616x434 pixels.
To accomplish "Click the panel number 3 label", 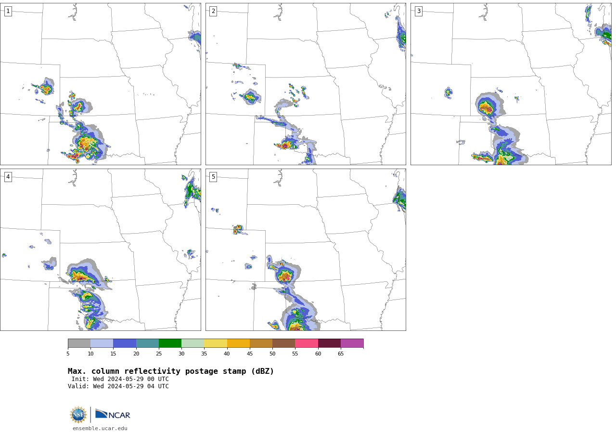I will click(x=419, y=11).
